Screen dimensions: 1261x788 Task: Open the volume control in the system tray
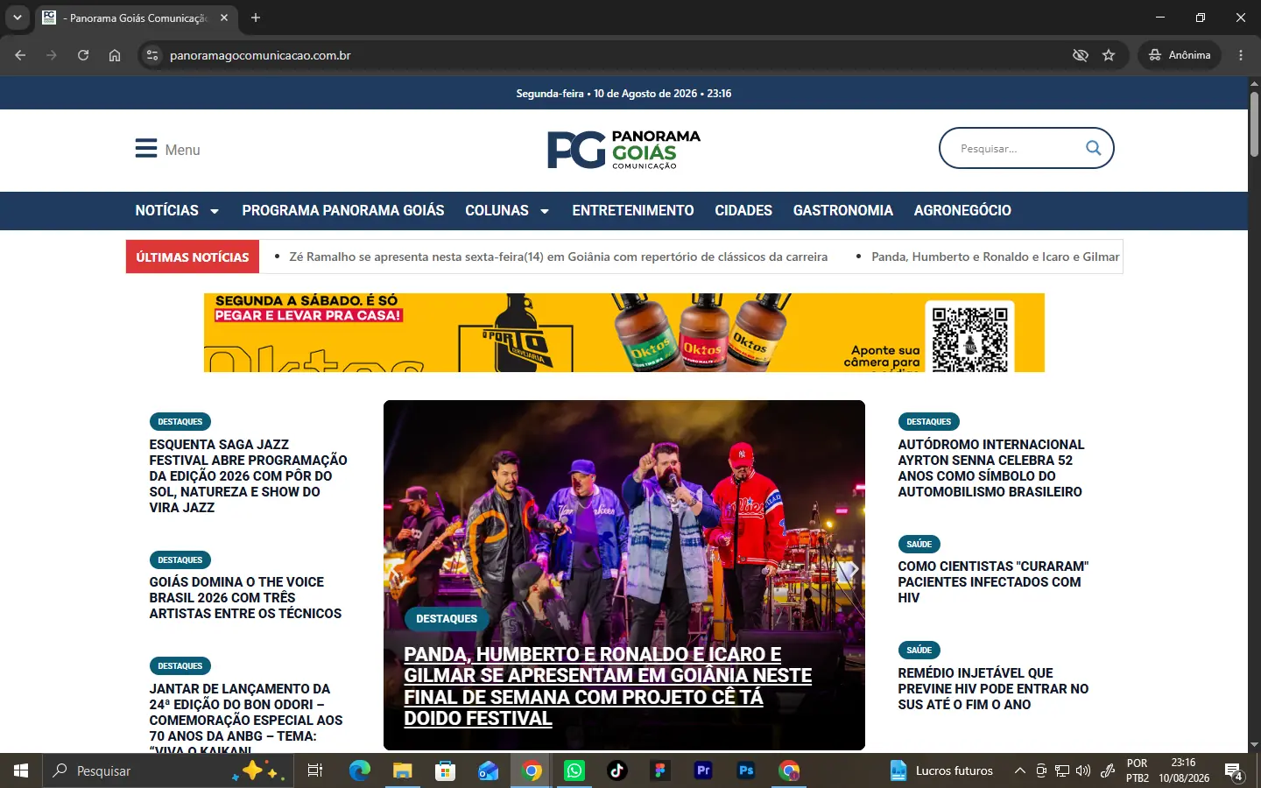point(1083,770)
